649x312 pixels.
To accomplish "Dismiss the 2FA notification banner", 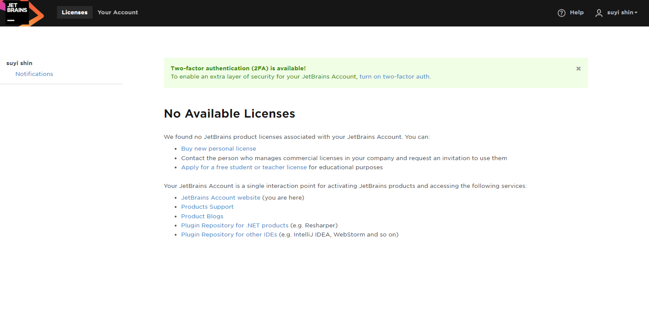I will [x=579, y=69].
